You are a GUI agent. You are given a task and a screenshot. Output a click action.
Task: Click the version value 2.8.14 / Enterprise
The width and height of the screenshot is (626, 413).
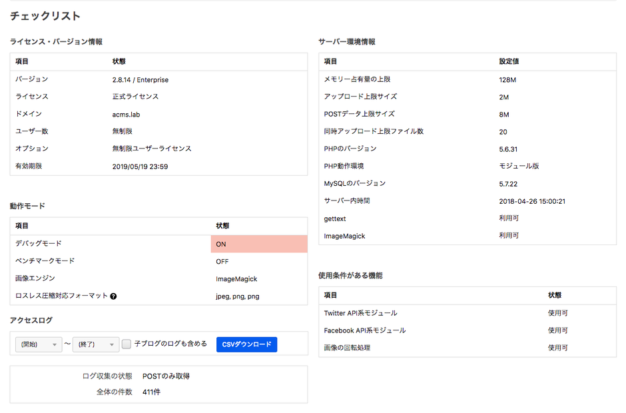(141, 80)
